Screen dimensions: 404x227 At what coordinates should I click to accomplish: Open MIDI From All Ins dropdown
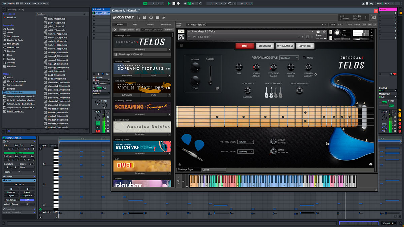101,80
